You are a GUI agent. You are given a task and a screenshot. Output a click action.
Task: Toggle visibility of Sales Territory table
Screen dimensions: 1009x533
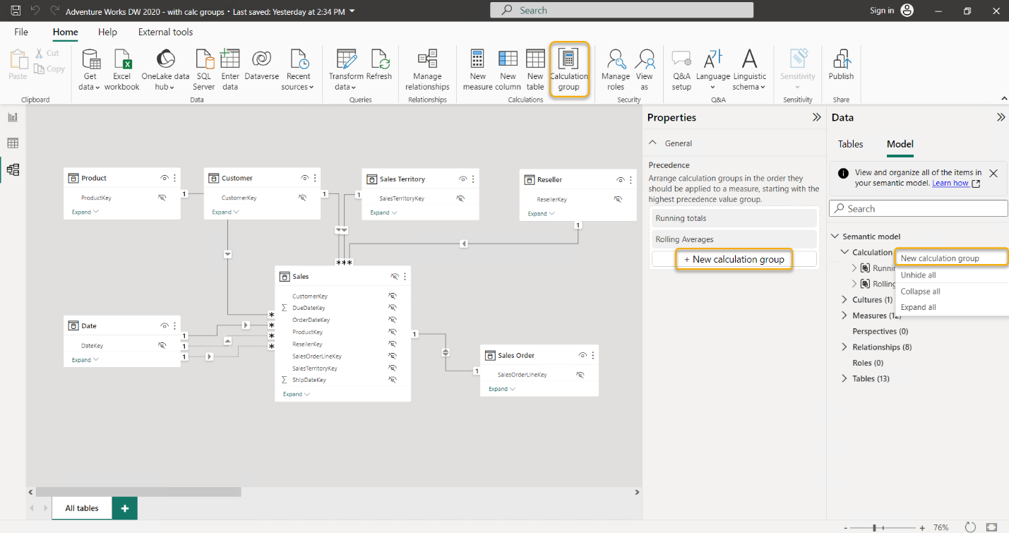463,179
